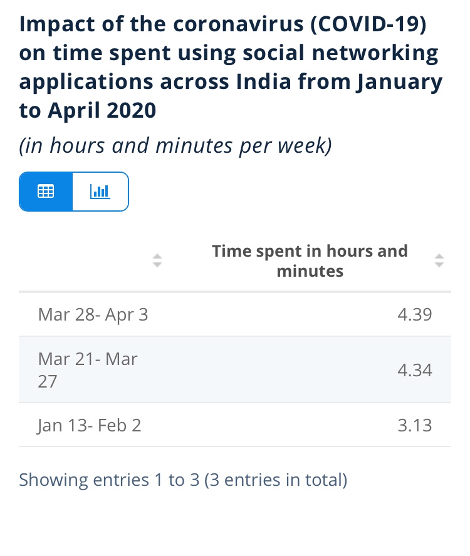Click the descending arrow of the date column
The width and height of the screenshot is (470, 556).
pyautogui.click(x=157, y=265)
